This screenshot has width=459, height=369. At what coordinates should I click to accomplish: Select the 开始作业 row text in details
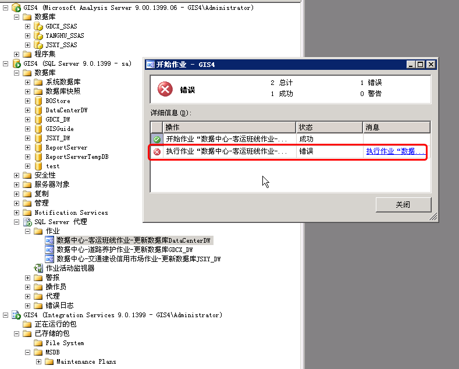(x=226, y=139)
